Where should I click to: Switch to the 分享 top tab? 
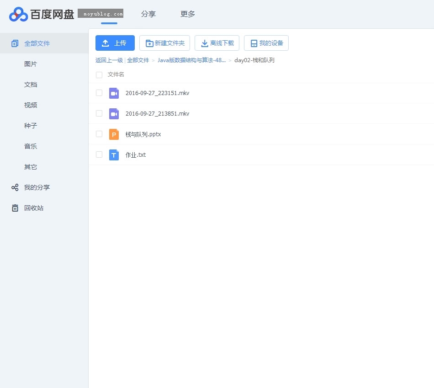tap(148, 14)
